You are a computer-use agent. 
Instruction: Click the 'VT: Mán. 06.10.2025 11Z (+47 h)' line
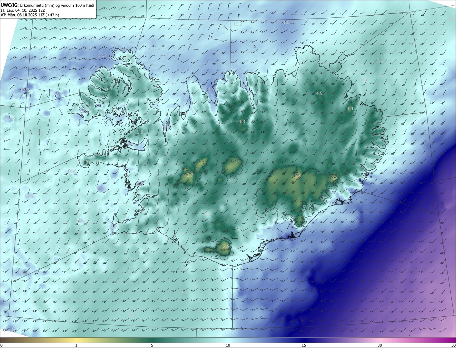[30, 15]
